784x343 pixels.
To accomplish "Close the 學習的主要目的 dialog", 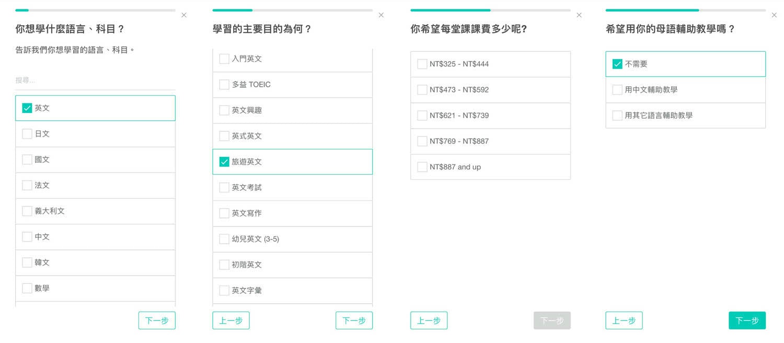I will (x=381, y=15).
